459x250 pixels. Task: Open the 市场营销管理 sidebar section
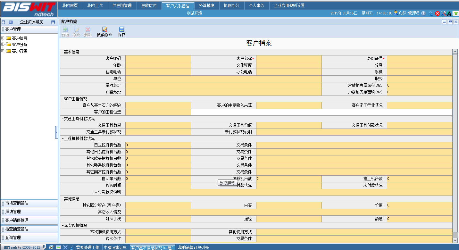coord(29,203)
